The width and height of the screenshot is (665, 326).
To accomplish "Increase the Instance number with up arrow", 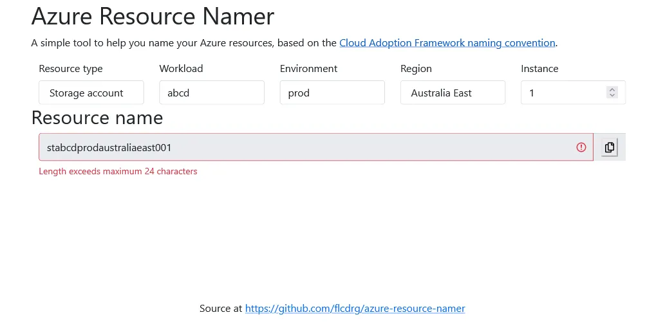I will pos(612,89).
